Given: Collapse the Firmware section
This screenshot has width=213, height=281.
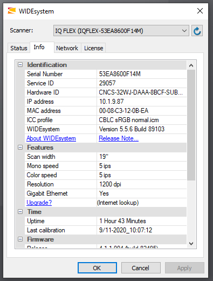Looking at the screenshot, I should [20, 239].
